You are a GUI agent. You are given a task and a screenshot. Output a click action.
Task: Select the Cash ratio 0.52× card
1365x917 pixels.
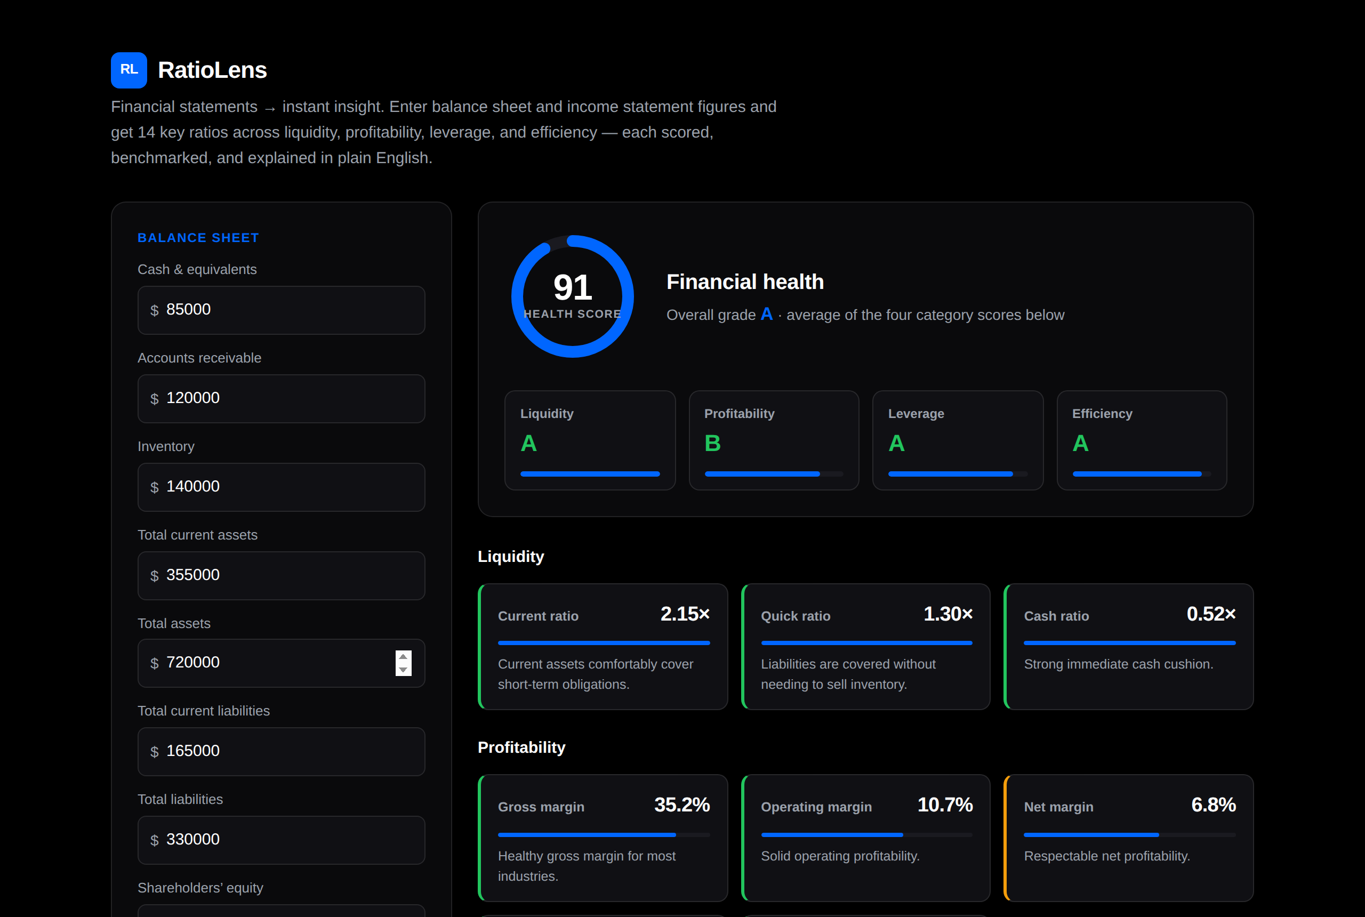(1129, 647)
